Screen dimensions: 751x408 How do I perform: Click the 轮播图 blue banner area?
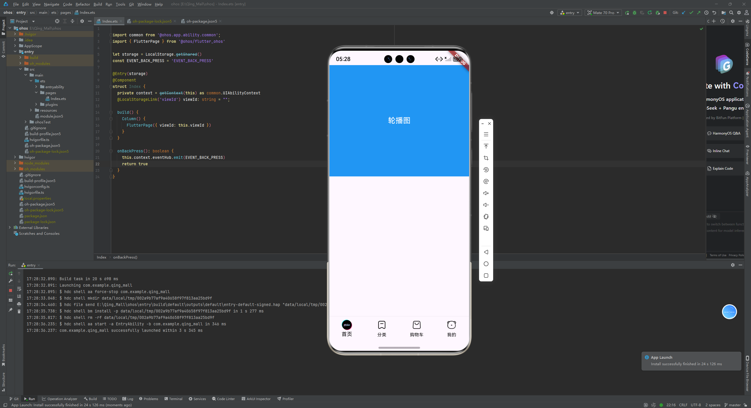399,120
